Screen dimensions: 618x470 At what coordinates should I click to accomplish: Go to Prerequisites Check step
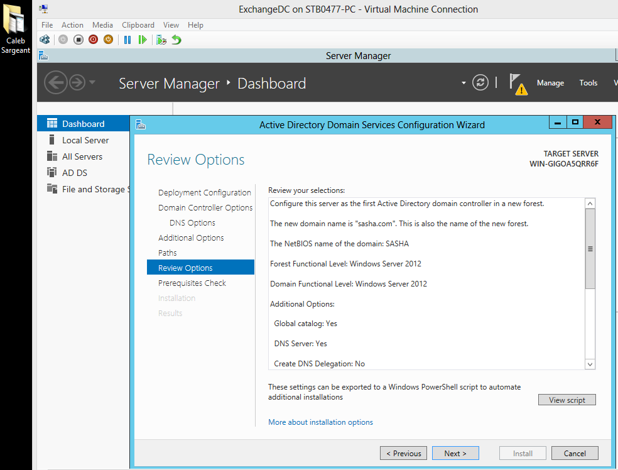[x=192, y=283]
